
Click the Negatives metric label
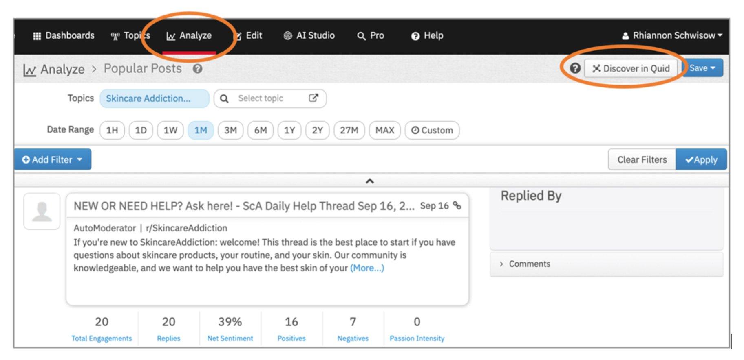[353, 338]
